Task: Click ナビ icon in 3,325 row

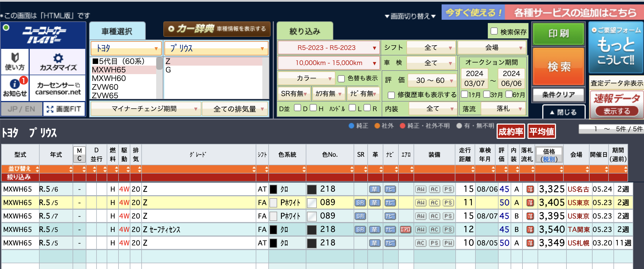Action: (390, 189)
